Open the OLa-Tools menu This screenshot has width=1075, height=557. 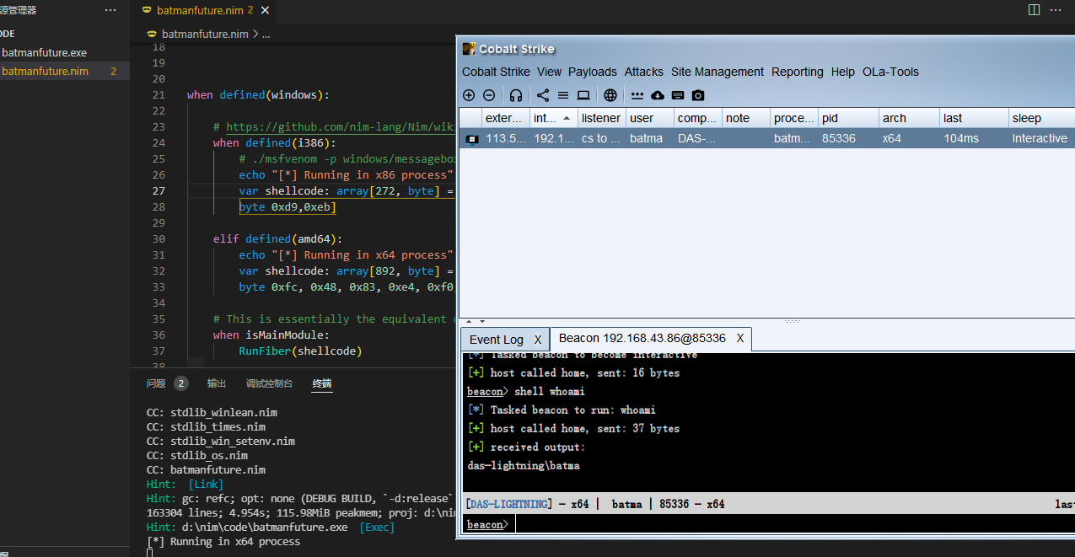pyautogui.click(x=890, y=72)
